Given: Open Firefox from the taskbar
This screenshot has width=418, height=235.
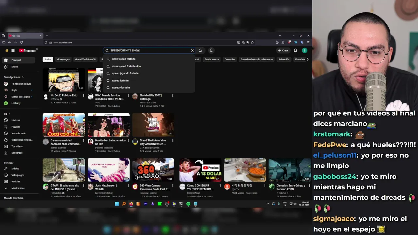Looking at the screenshot, I should 131,204.
